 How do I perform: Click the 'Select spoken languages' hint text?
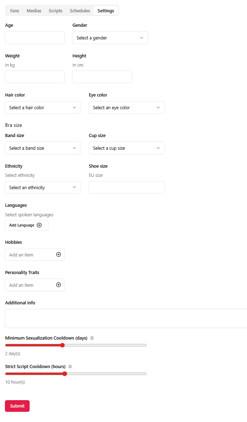29,215
